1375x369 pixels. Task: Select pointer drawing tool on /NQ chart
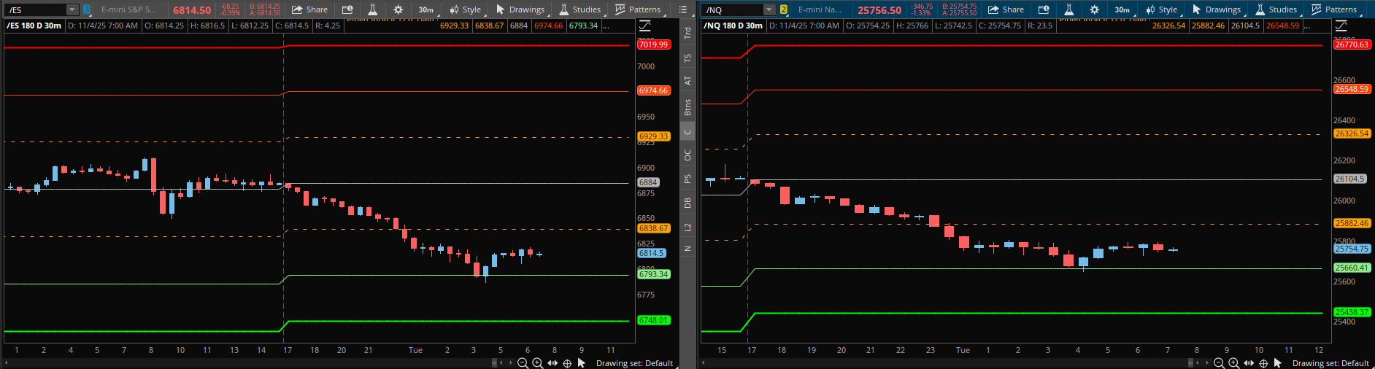pyautogui.click(x=1278, y=363)
